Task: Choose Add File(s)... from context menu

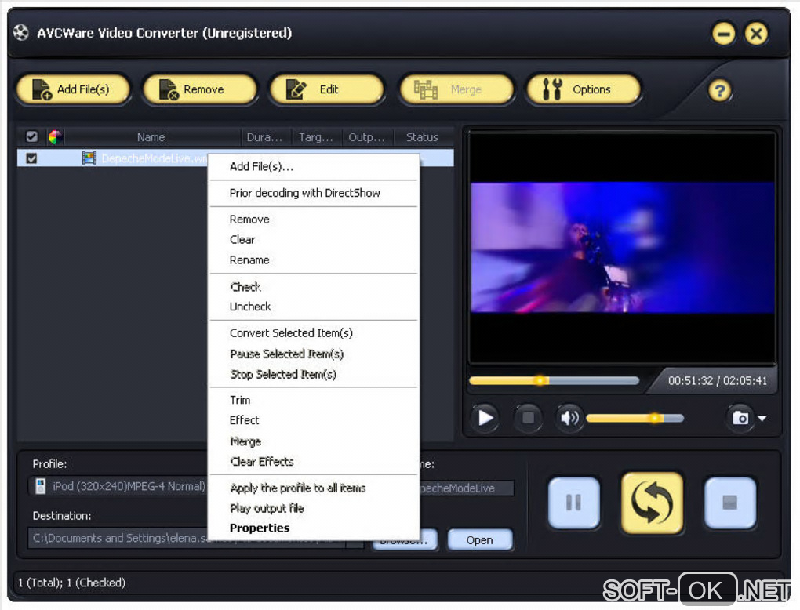Action: (x=314, y=167)
